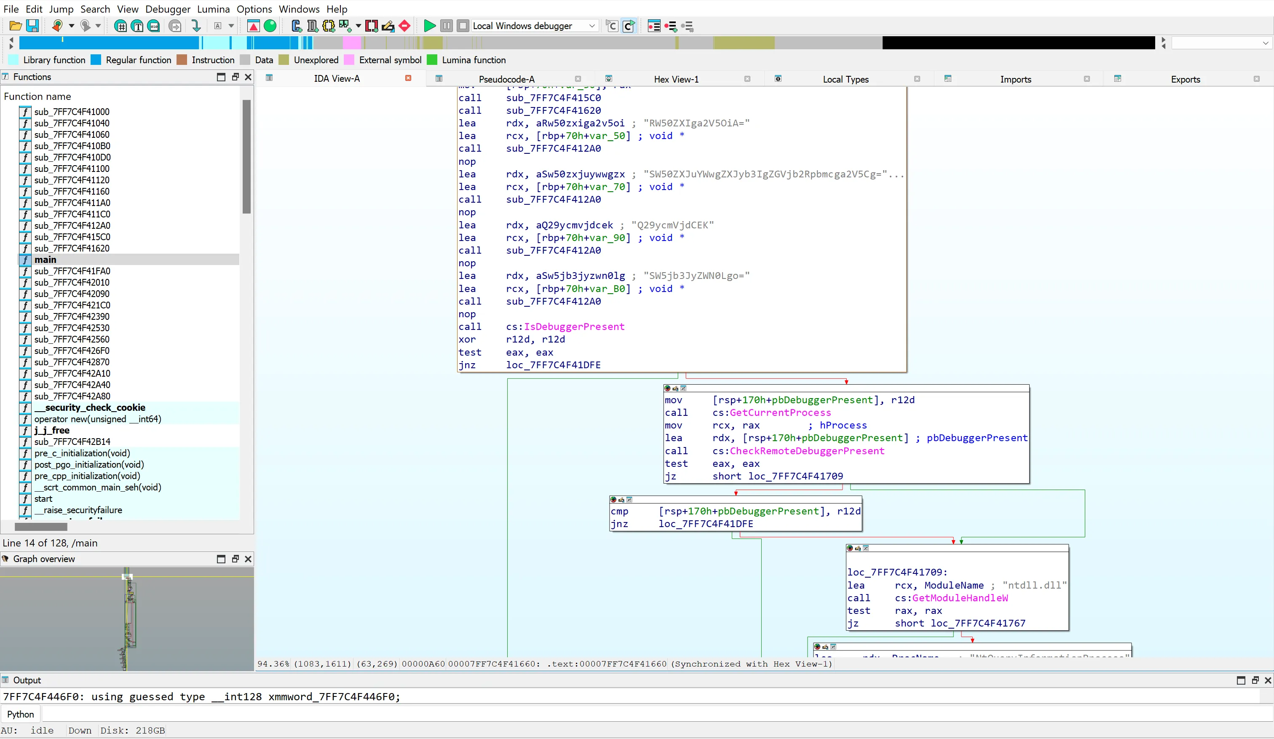
Task: Click the hex-view icon with the # symbol
Action: [x=120, y=26]
